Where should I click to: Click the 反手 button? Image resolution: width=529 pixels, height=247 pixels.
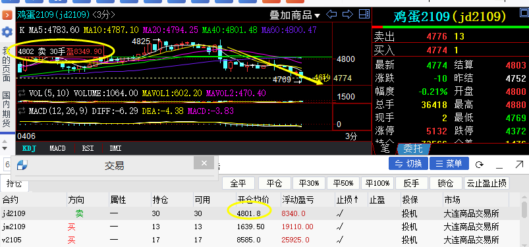pos(412,183)
